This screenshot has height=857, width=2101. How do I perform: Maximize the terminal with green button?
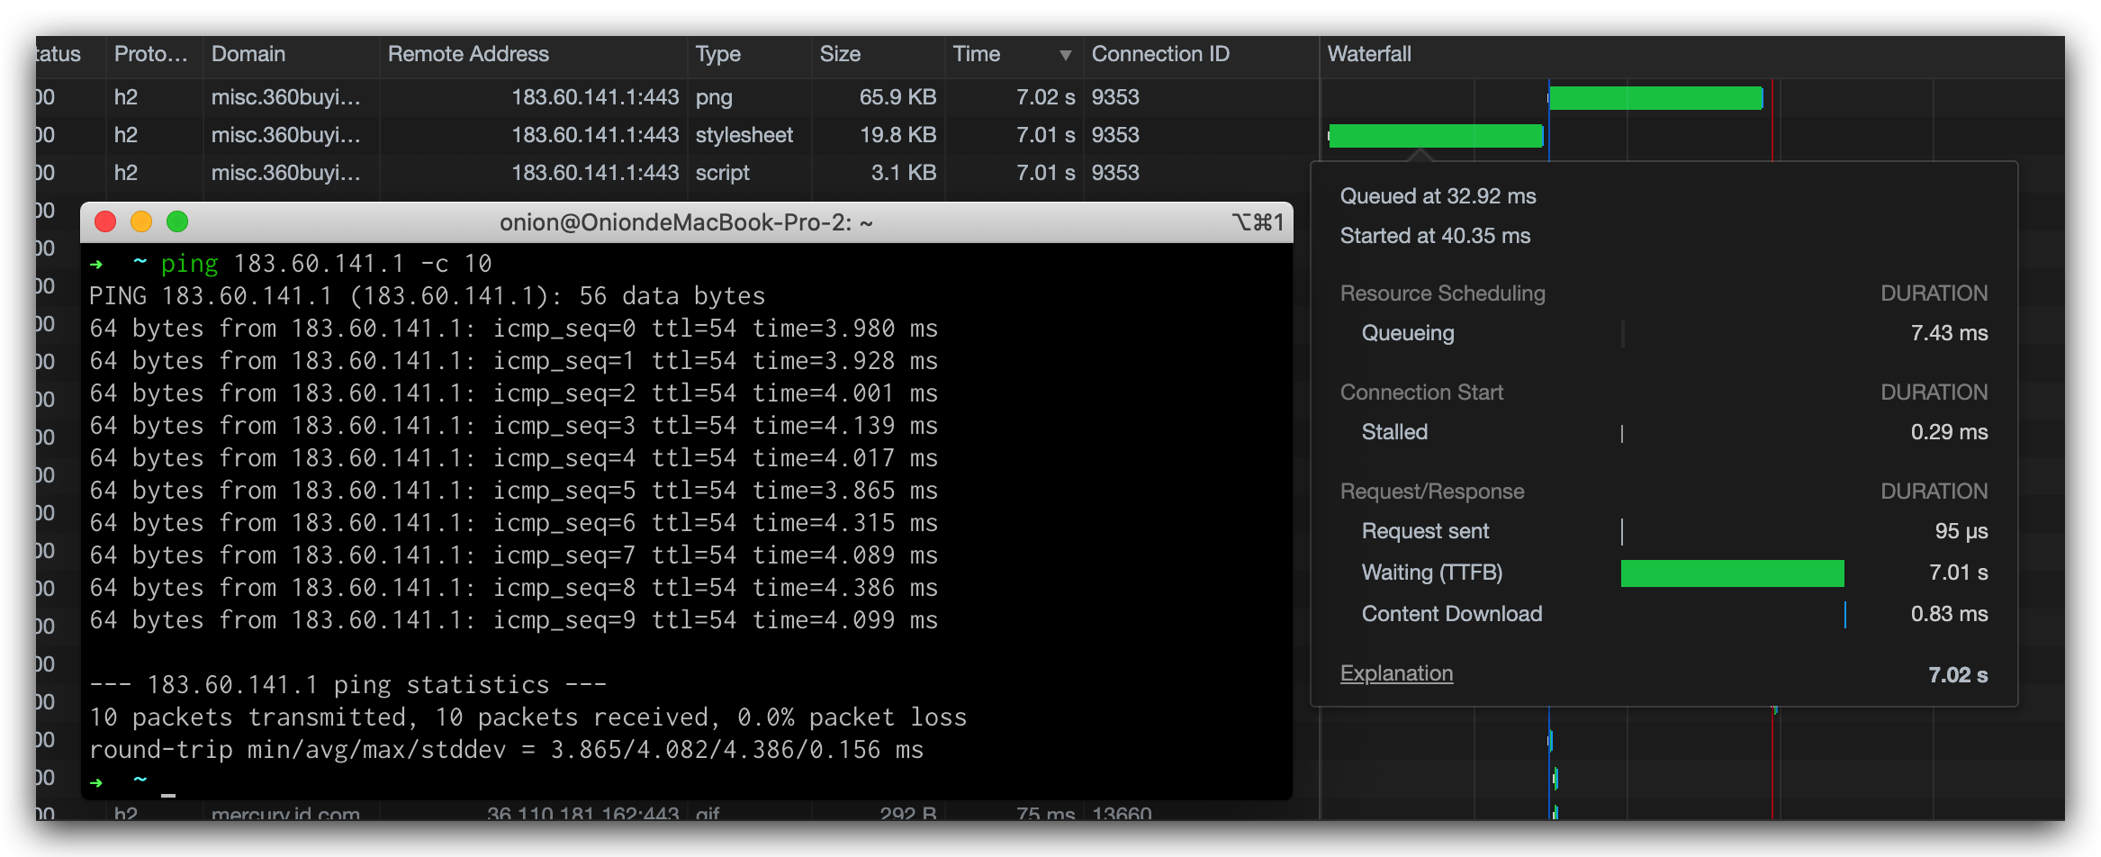177,221
